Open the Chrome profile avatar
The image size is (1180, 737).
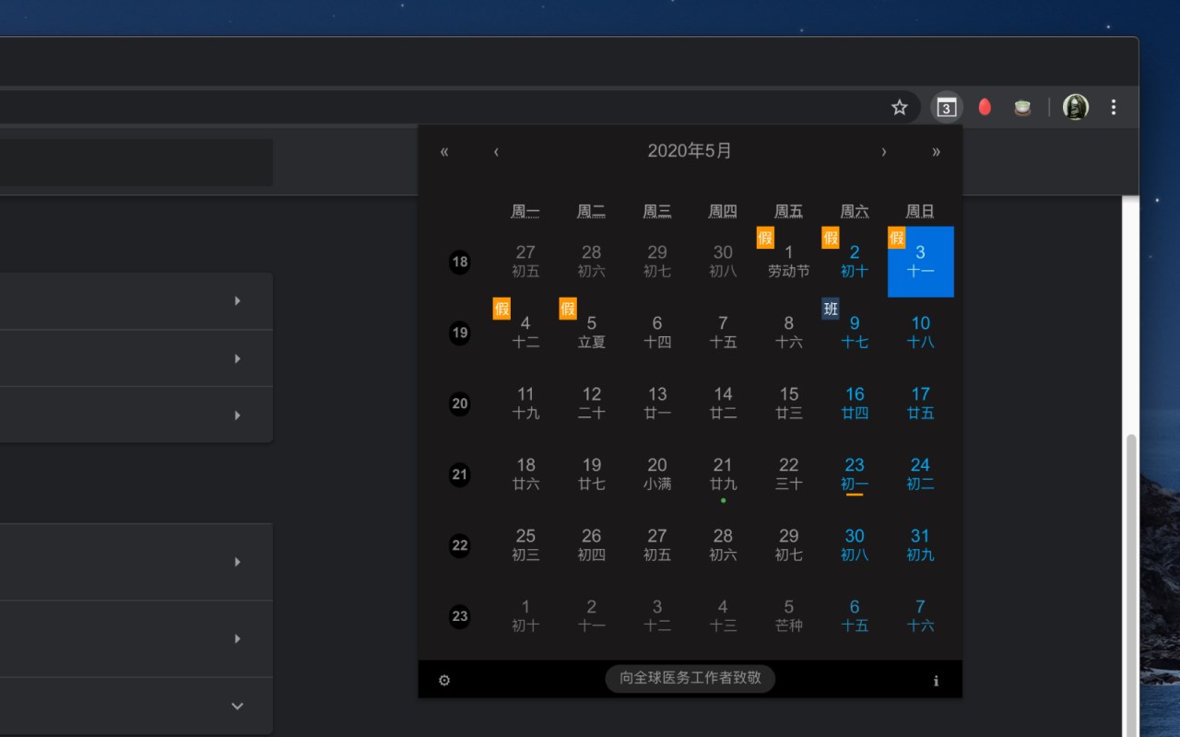[1076, 108]
